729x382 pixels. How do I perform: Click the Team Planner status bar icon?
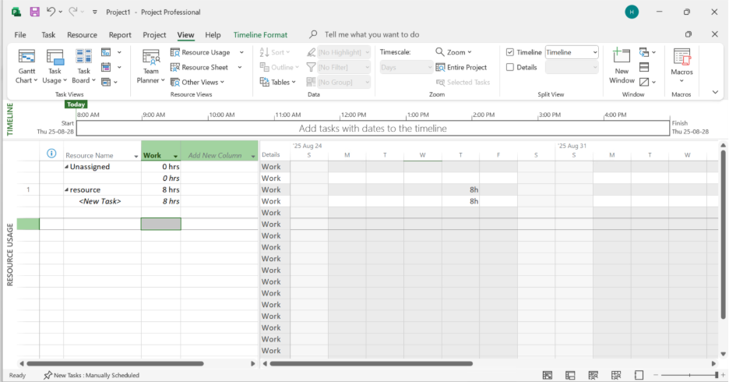(x=593, y=375)
